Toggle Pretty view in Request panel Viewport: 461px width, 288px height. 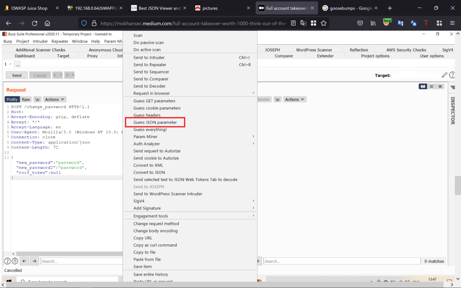(x=12, y=99)
